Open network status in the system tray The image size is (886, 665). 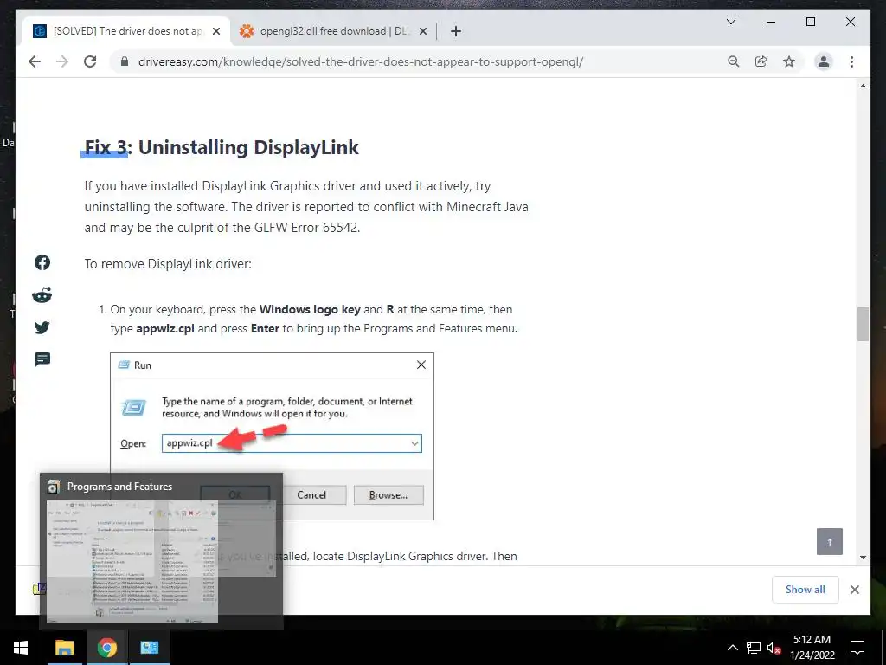(754, 648)
